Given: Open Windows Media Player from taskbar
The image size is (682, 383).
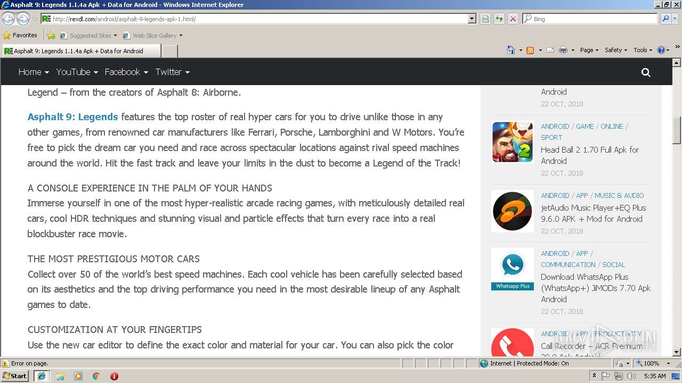Looking at the screenshot, I should (78, 376).
